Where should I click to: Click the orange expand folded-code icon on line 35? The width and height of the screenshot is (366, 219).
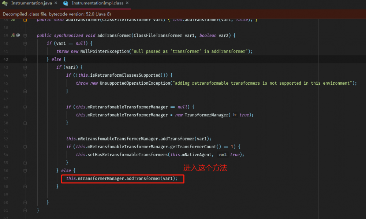click(x=25, y=20)
